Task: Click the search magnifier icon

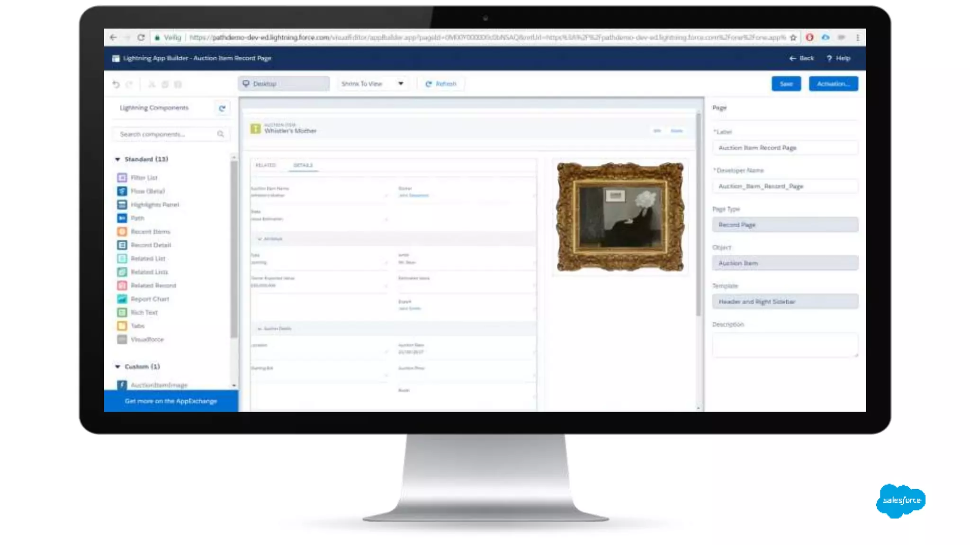Action: click(x=220, y=134)
